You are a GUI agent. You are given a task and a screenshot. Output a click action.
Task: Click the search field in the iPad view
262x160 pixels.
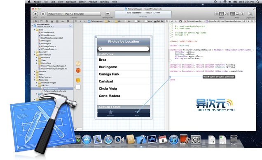coord(124,49)
